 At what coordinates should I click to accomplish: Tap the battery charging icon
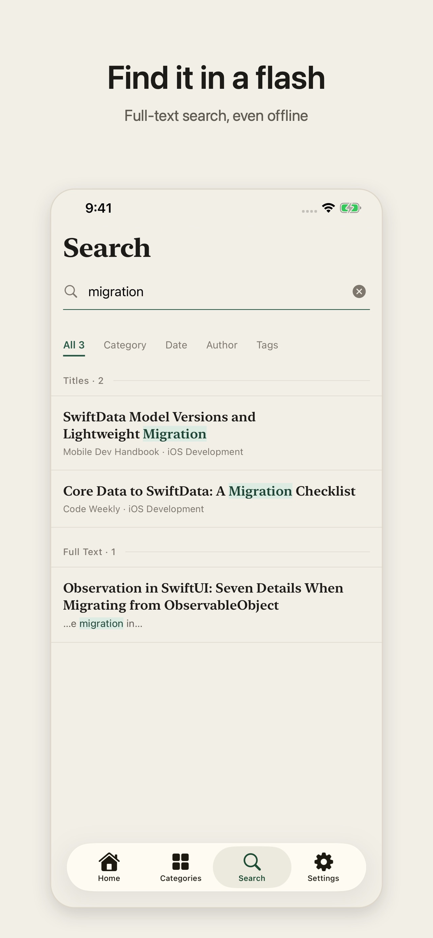tap(350, 208)
